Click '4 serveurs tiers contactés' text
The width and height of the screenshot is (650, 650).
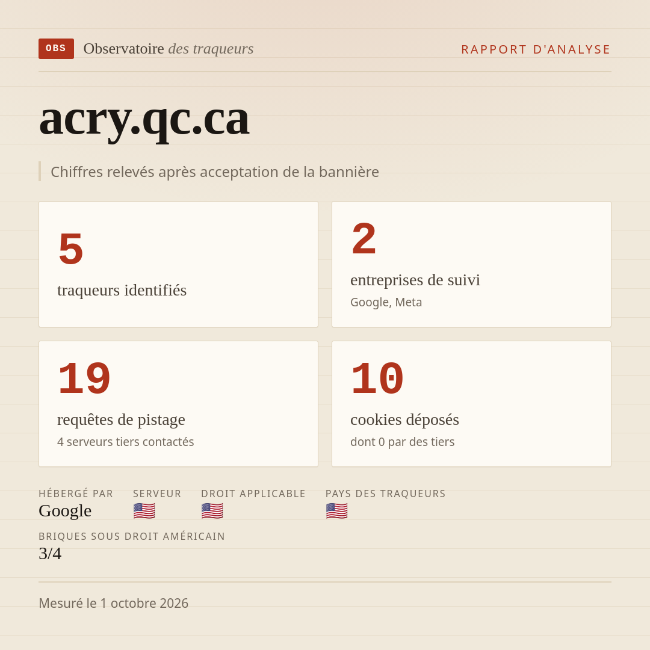coord(126,442)
